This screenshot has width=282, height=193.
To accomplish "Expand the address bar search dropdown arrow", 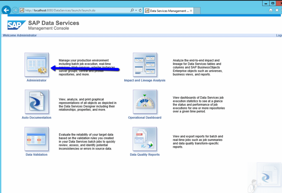I will pyautogui.click(x=136, y=10).
